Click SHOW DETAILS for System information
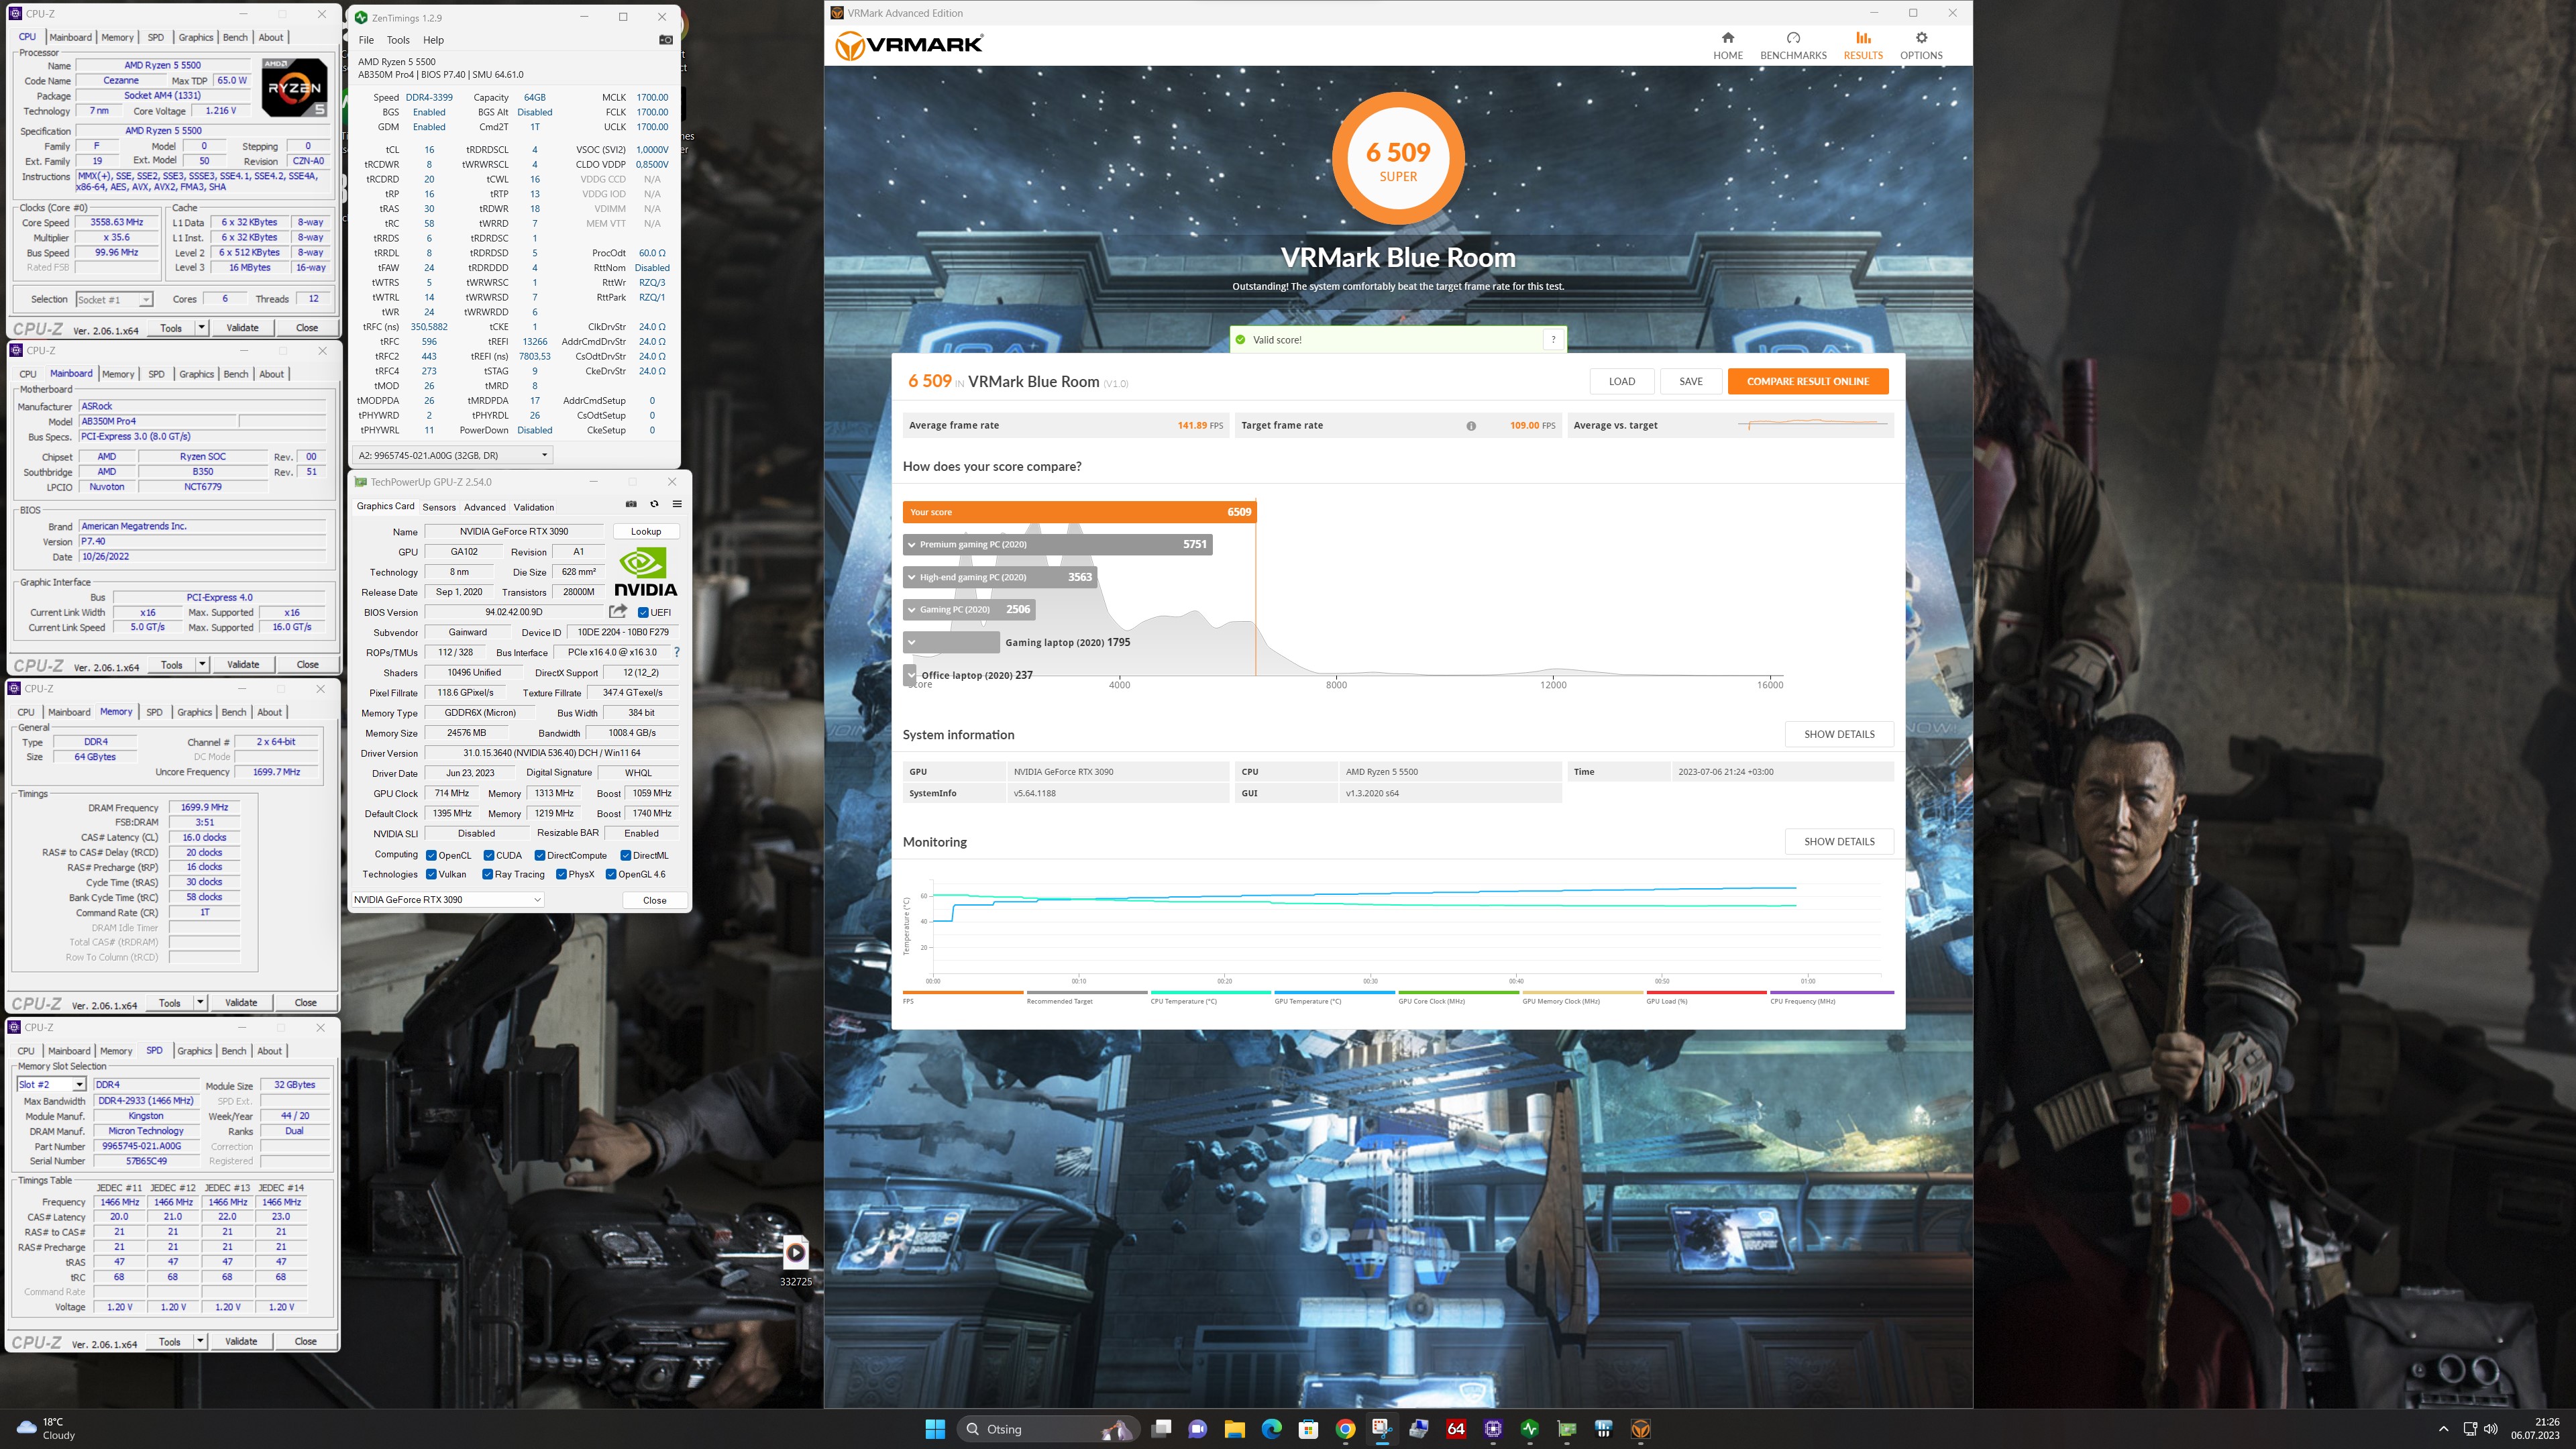2576x1449 pixels. pos(1839,735)
